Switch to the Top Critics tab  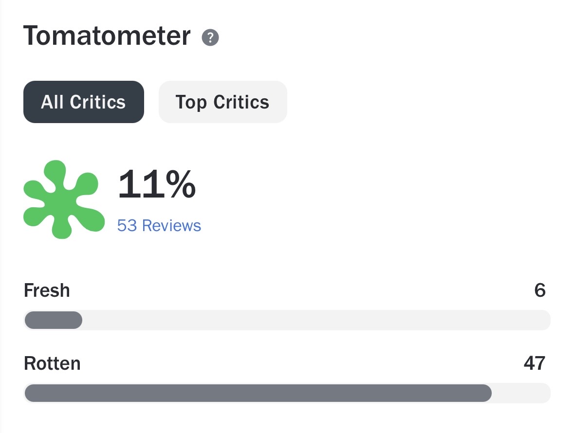[x=222, y=102]
